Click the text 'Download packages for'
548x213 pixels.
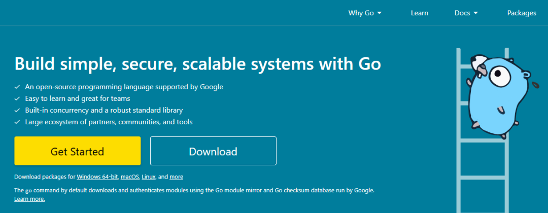coord(45,176)
